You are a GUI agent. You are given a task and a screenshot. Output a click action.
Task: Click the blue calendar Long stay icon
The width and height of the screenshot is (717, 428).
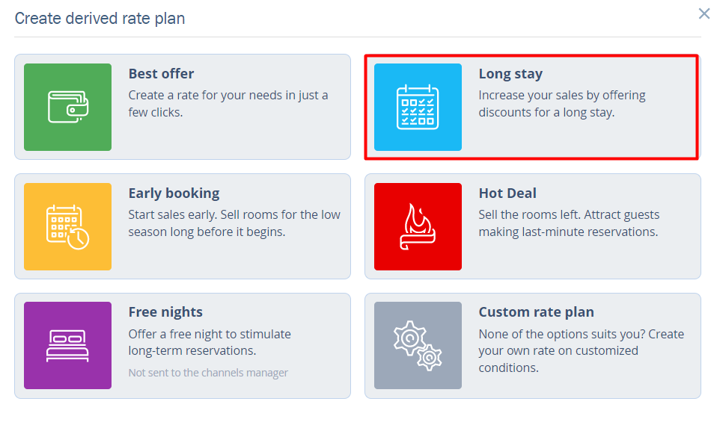pyautogui.click(x=418, y=107)
